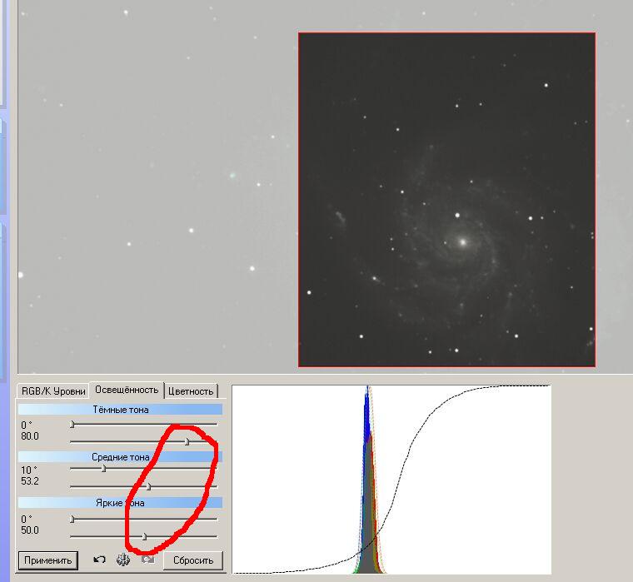633x582 pixels.
Task: Select the Цветность tab
Action: [x=191, y=390]
